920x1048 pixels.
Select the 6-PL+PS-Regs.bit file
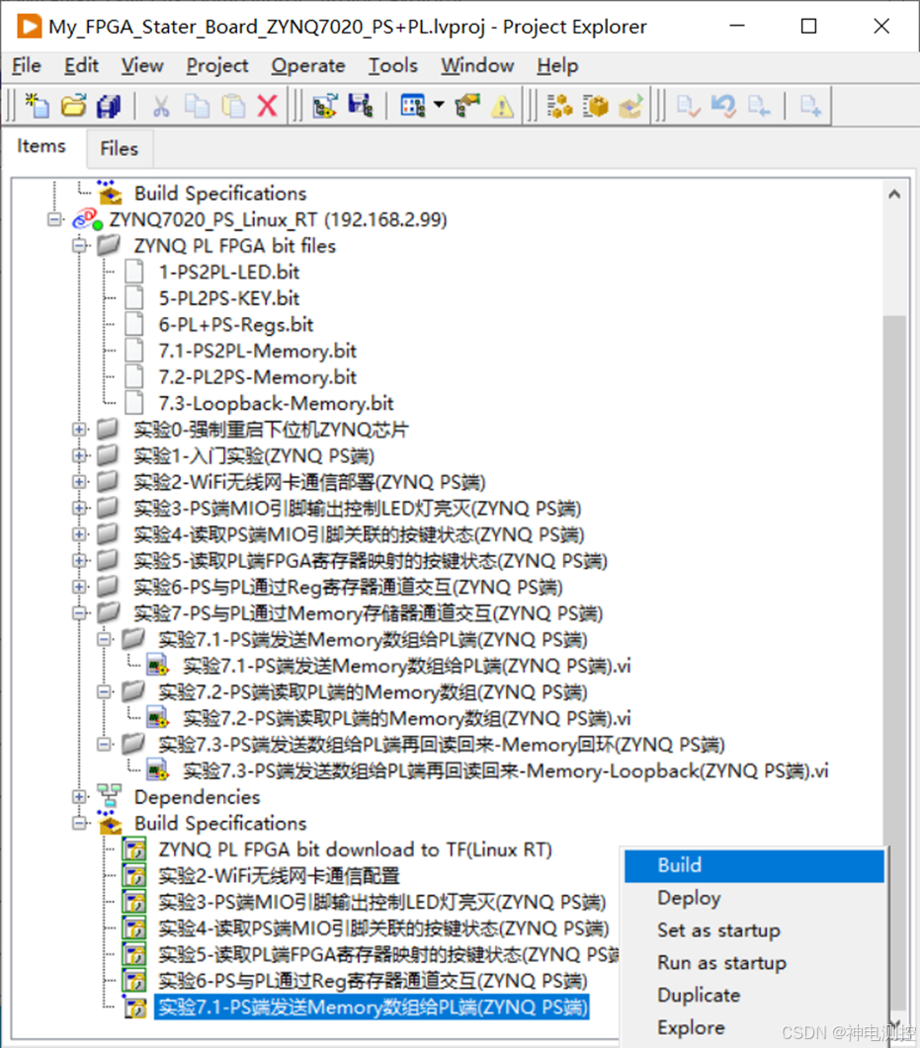(236, 324)
